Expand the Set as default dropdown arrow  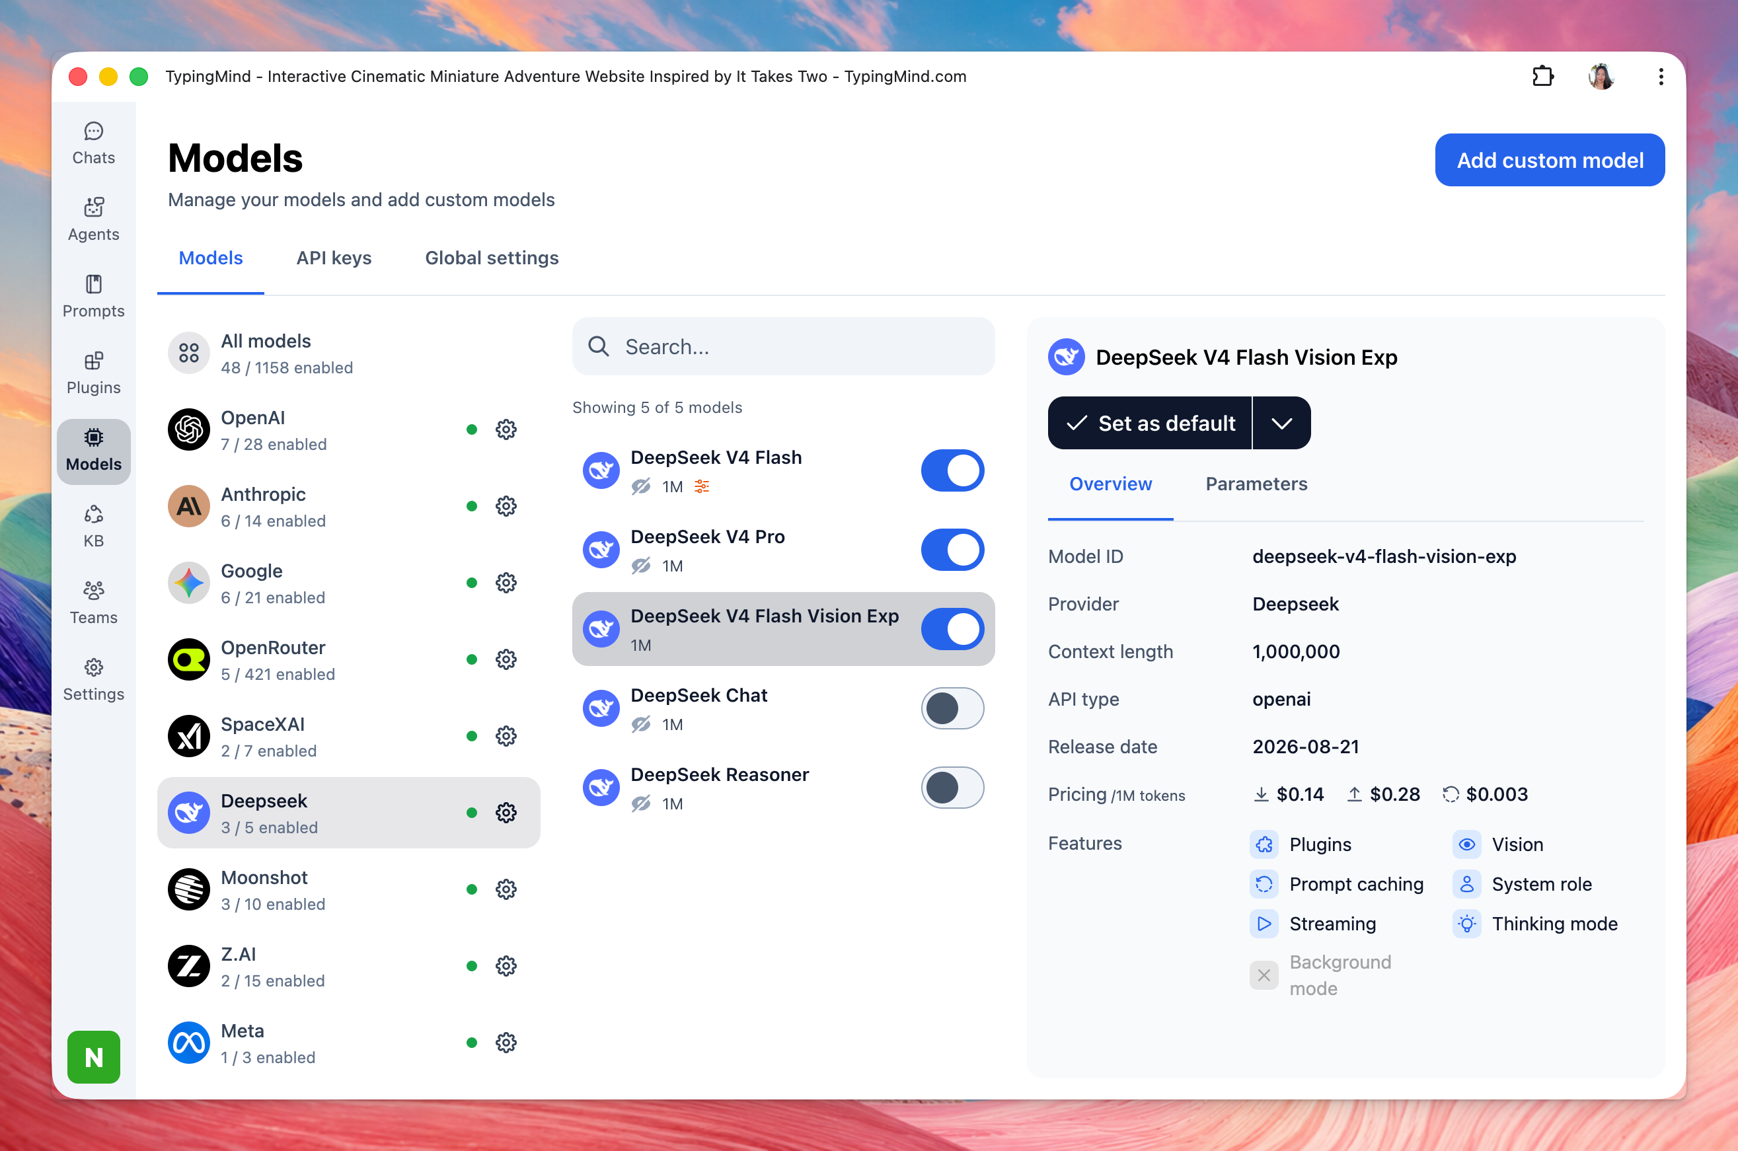point(1281,423)
